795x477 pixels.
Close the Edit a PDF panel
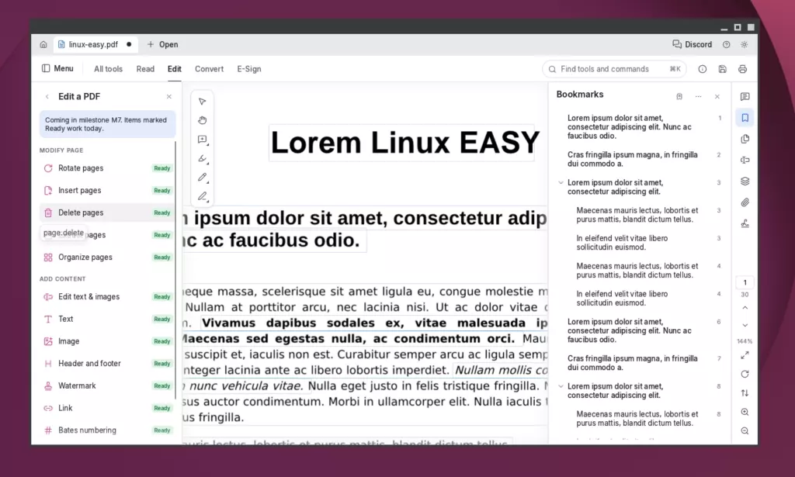(x=168, y=97)
